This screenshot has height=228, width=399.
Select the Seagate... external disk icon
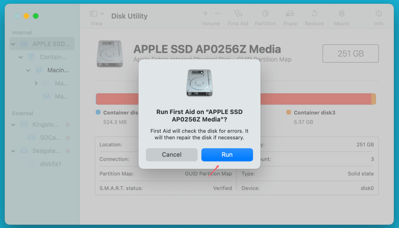(x=24, y=151)
